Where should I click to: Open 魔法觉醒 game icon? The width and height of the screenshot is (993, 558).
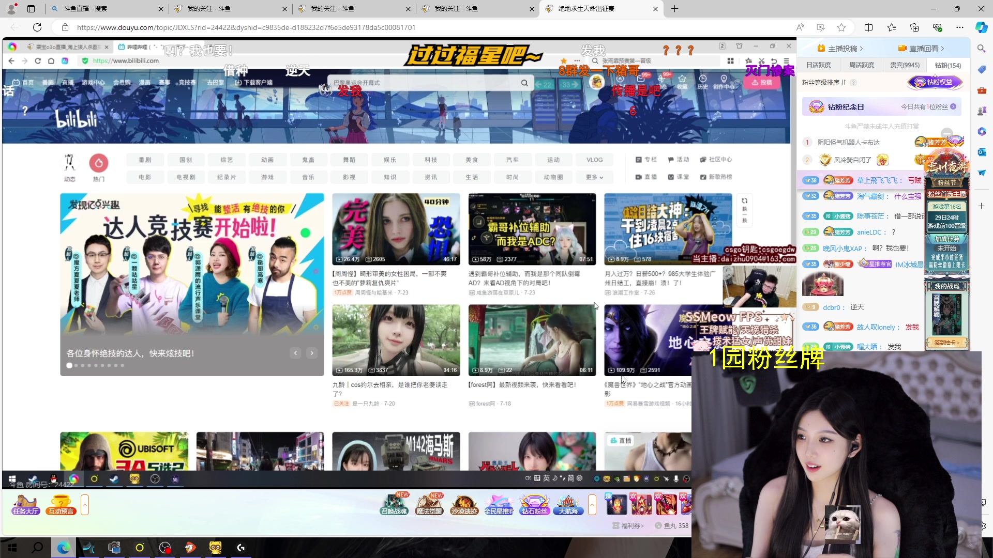coord(429,505)
